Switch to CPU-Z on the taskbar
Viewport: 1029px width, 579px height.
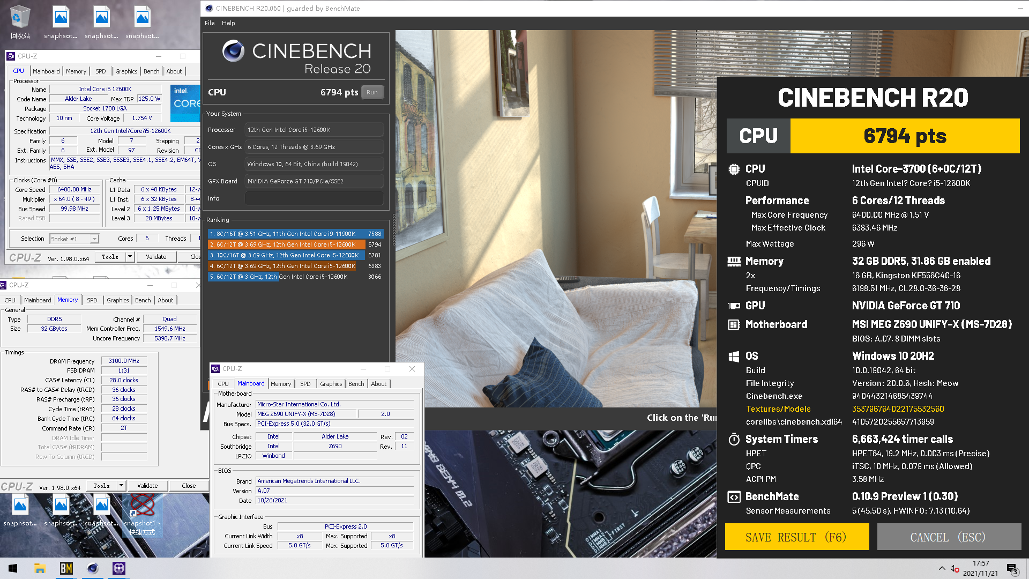(x=119, y=568)
